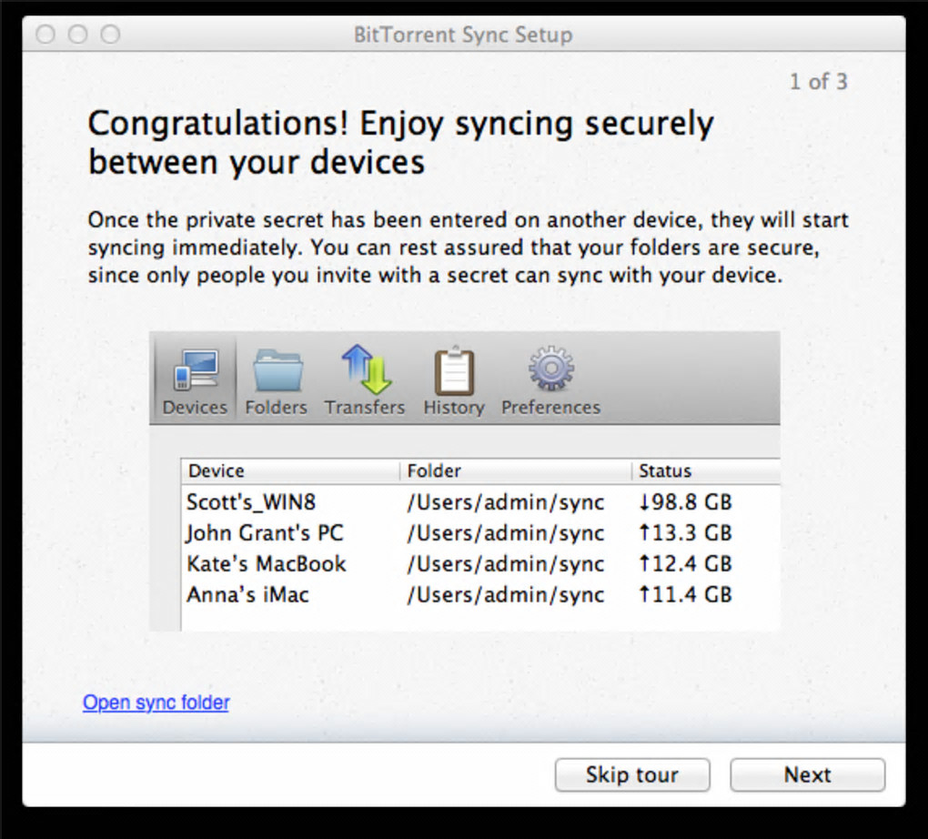Click the Folder column header
The width and height of the screenshot is (928, 839).
pos(434,471)
